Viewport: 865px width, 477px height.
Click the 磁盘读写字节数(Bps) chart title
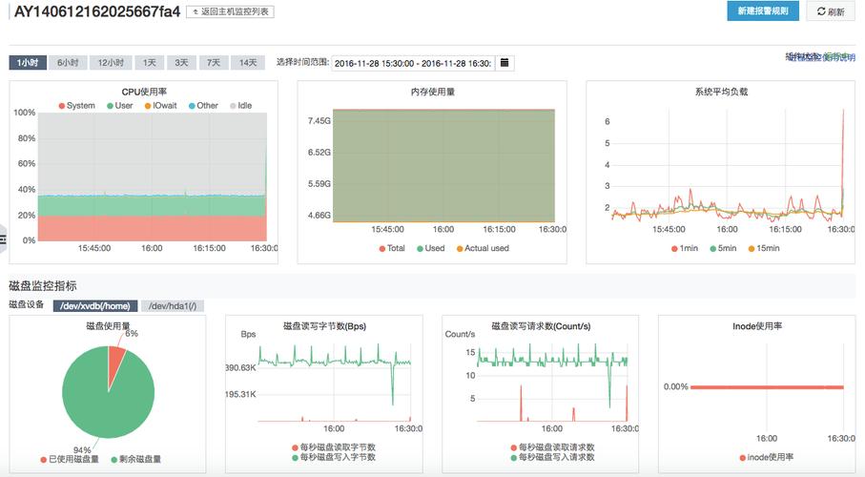click(x=324, y=326)
